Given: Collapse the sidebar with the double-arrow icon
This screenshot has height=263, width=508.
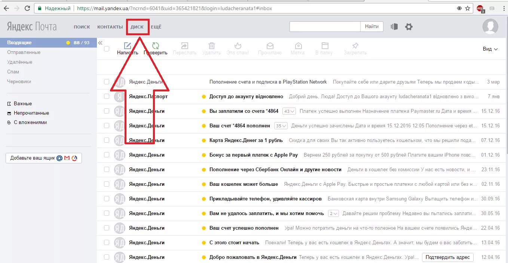Looking at the screenshot, I should point(100,43).
